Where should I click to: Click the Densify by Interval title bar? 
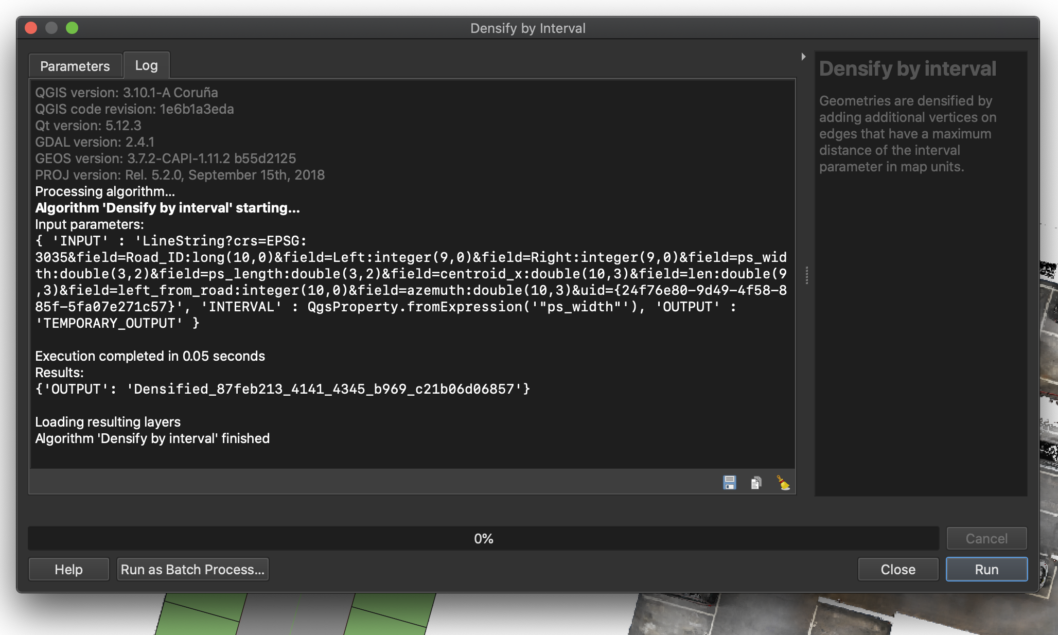point(527,28)
